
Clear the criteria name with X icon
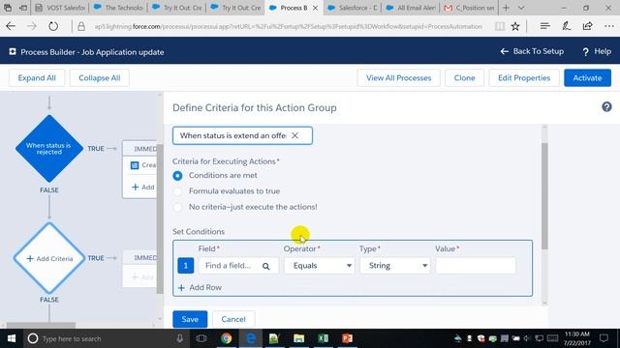(x=294, y=135)
